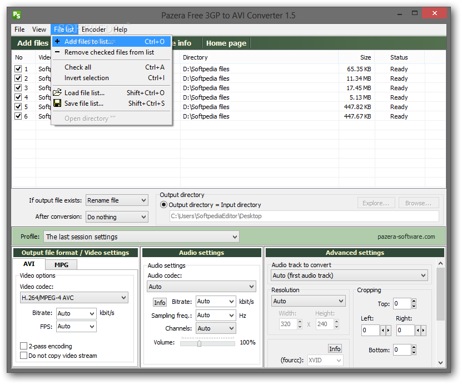Click the Right cropping left-arrow spinner
This screenshot has height=384, width=462.
coord(418,331)
